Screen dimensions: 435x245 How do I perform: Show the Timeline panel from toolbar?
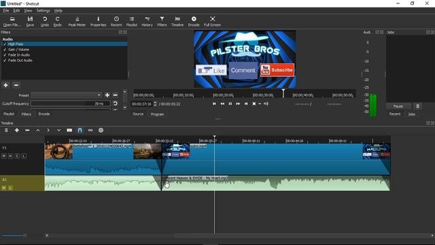(177, 21)
